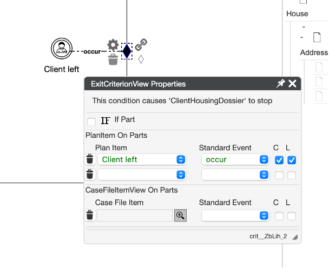Open the empty second Plan Item dropdown

point(142,175)
